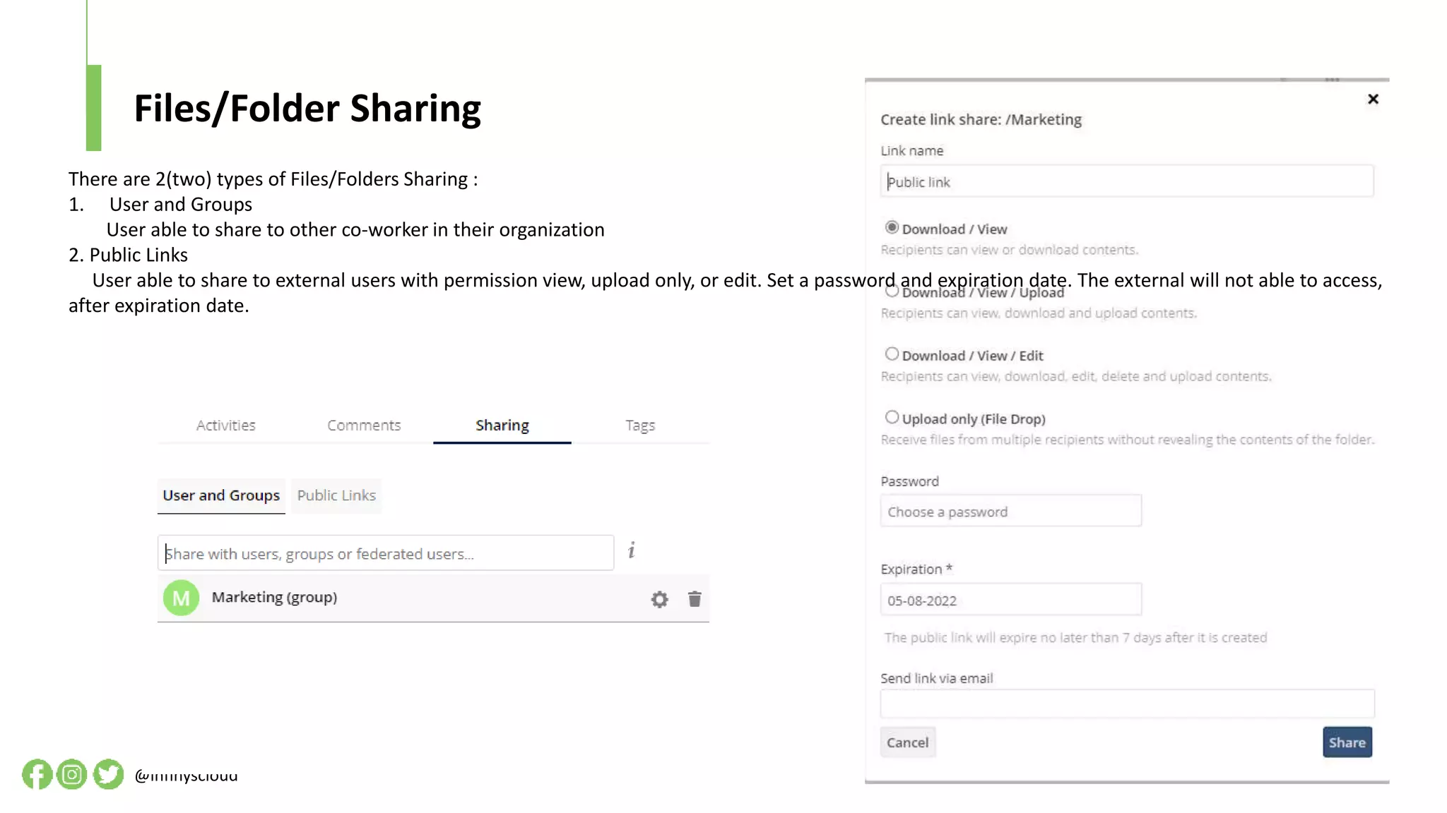
Task: Click the green M avatar of Marketing group
Action: (181, 598)
